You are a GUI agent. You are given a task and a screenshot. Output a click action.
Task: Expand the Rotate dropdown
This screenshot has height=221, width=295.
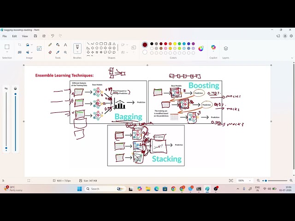32,45
